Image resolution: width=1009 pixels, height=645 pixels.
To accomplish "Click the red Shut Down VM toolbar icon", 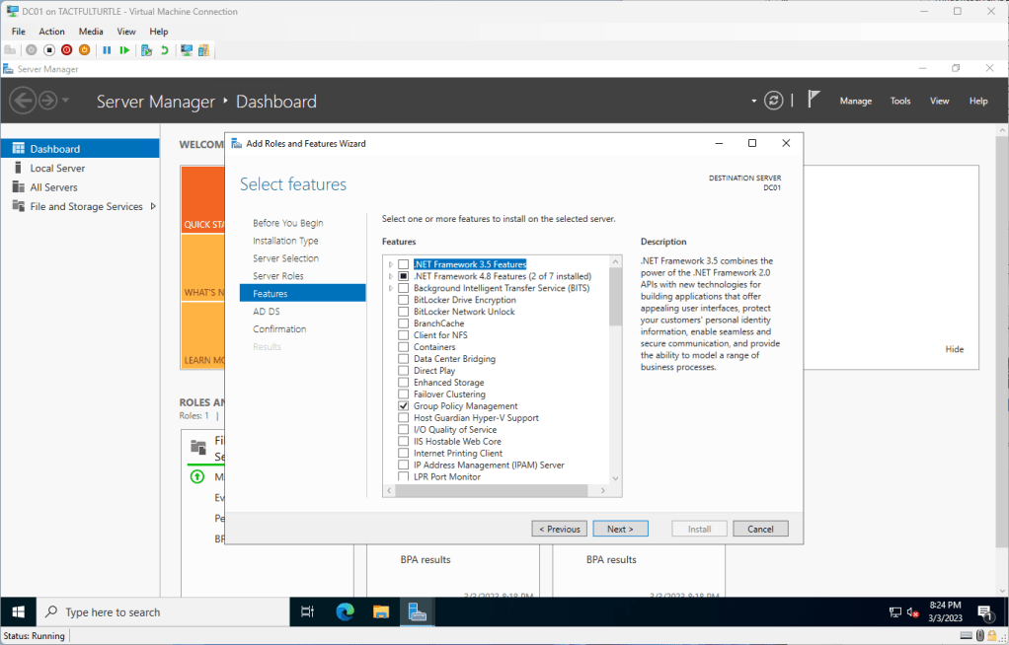I will pos(66,50).
